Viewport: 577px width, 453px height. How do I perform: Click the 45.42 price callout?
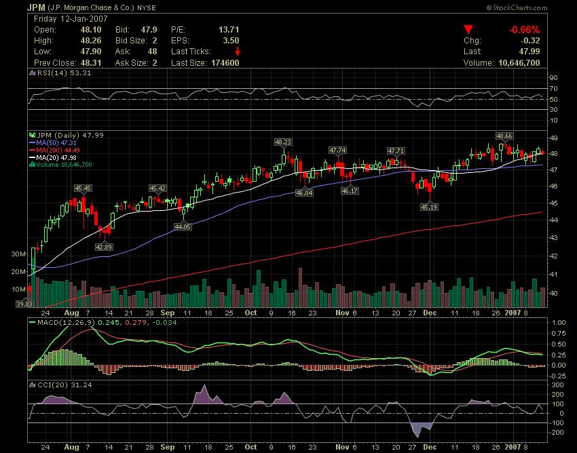click(x=157, y=189)
